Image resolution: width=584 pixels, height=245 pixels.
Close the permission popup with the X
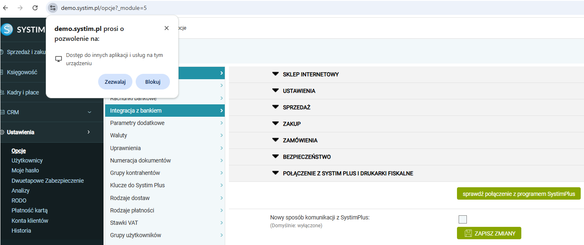pos(167,28)
